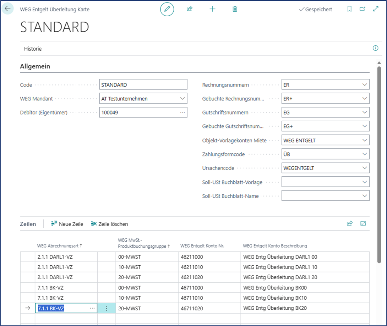This screenshot has height=326, width=387.
Task: Open the WEG Mandant dropdown
Action: coord(182,98)
